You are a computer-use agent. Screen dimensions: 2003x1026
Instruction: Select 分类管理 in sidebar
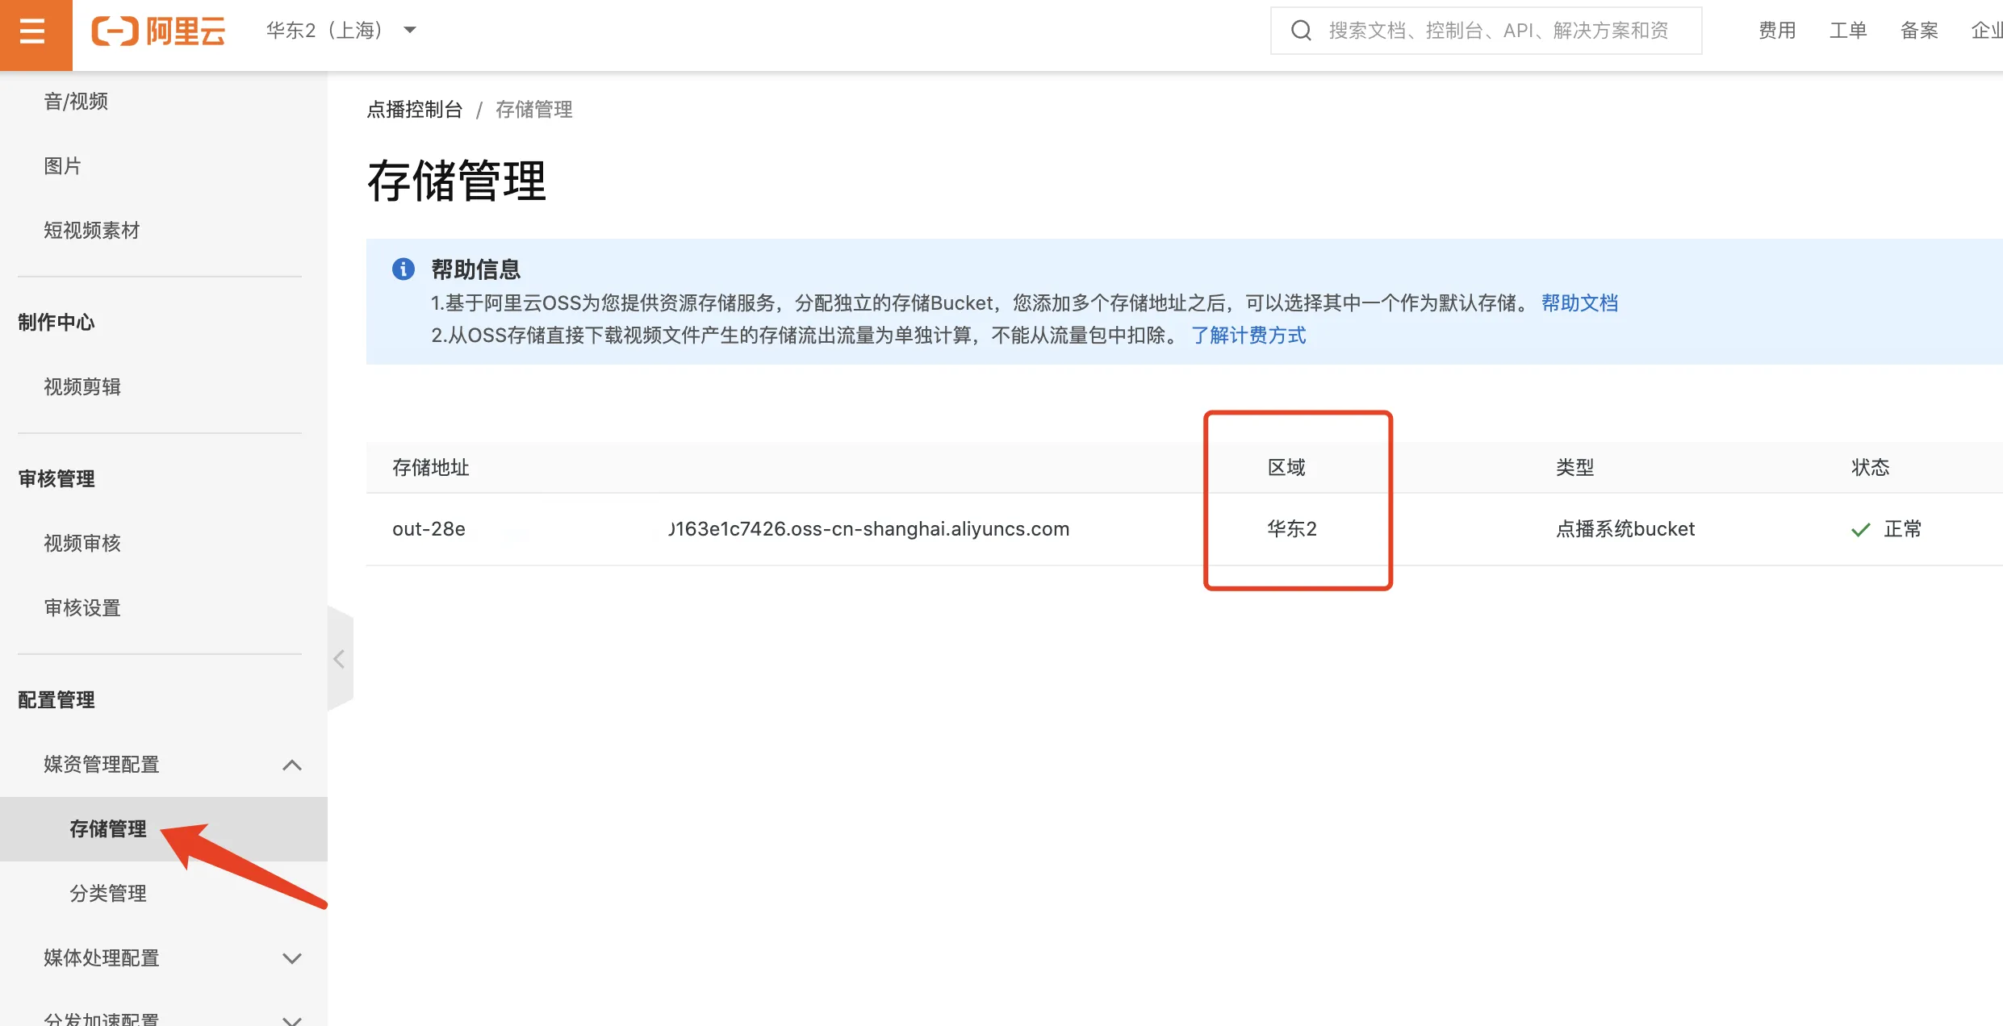pyautogui.click(x=108, y=893)
